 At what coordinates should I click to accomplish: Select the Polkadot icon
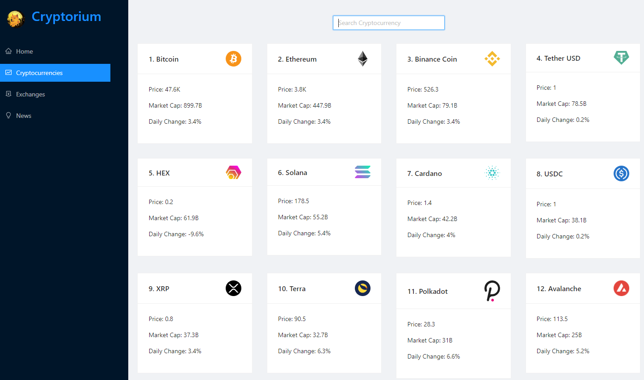pos(492,291)
